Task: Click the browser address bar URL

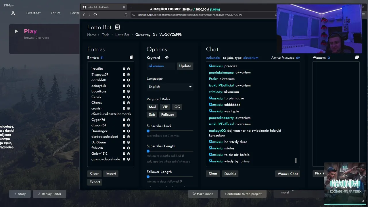Action: click(190, 15)
